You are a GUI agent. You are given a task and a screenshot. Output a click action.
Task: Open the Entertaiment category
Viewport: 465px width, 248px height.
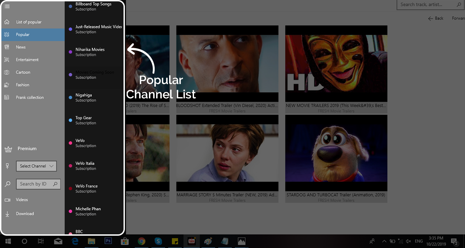(33, 60)
